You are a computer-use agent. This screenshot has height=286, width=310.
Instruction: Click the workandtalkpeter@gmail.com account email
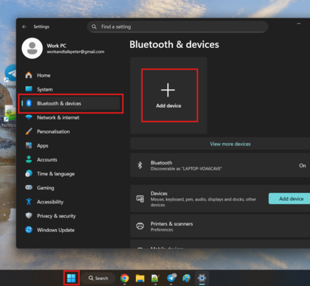coord(75,52)
